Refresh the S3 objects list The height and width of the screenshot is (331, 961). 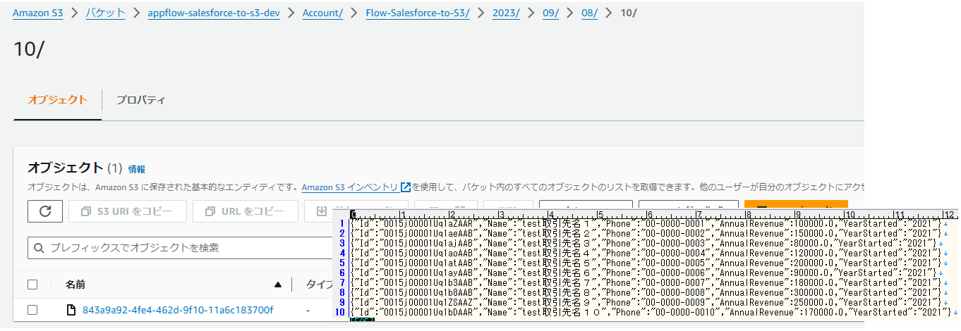[45, 211]
